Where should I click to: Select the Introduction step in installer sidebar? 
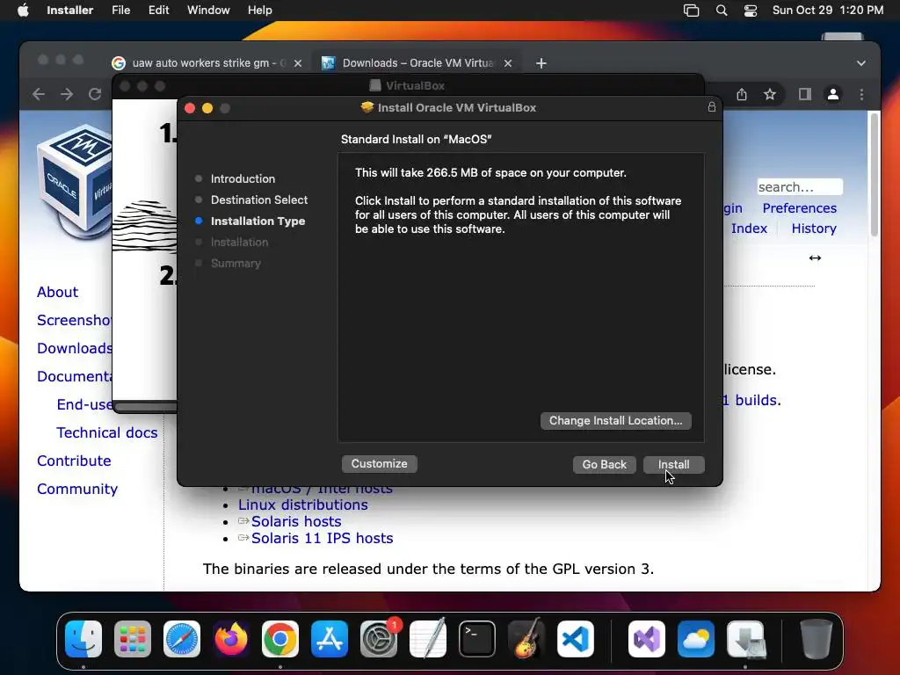243,178
